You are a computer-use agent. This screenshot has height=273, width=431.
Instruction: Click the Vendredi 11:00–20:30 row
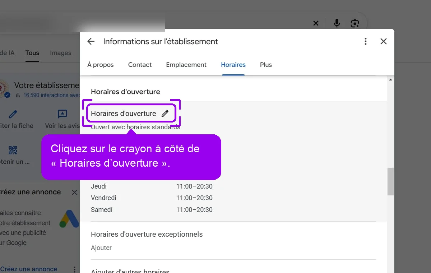click(152, 198)
